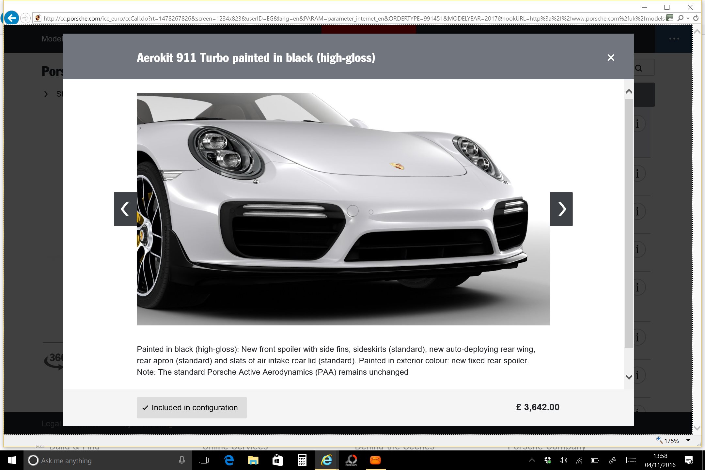This screenshot has width=705, height=470.
Task: Open the orange mail app in taskbar
Action: pos(375,461)
